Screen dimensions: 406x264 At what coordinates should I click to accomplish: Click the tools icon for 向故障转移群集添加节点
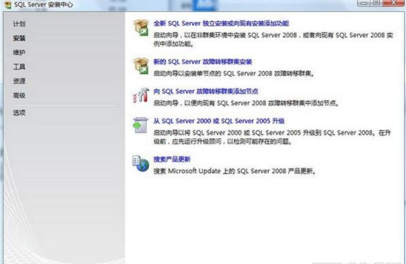point(141,95)
